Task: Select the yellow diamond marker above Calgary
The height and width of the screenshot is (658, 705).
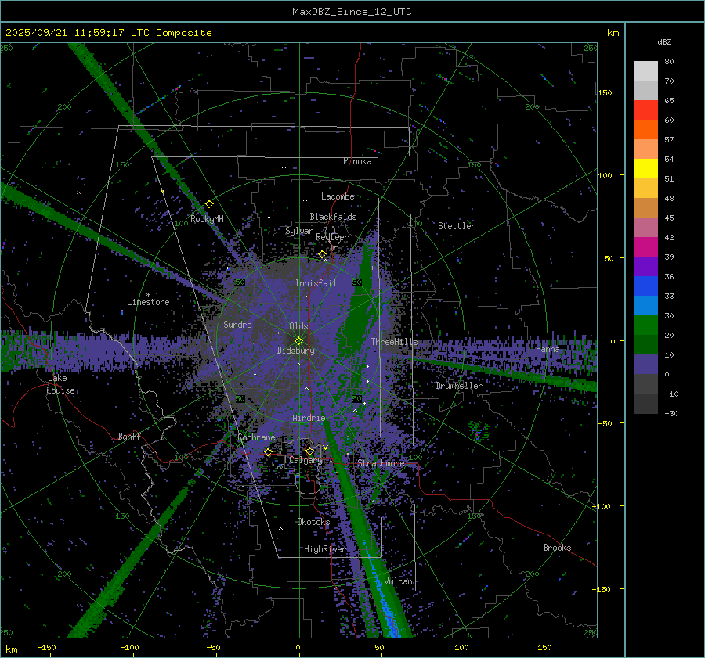Action: click(309, 451)
